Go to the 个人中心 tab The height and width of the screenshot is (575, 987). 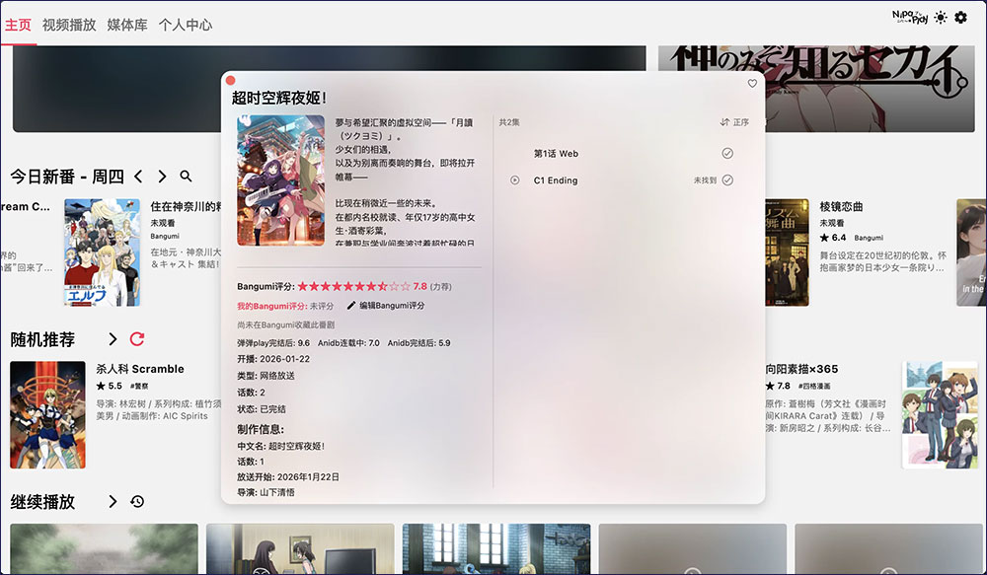click(x=186, y=25)
